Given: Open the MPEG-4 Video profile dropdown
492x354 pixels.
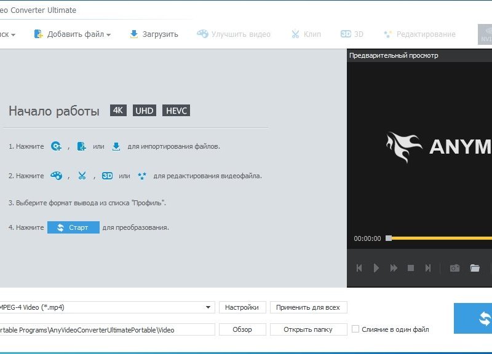Looking at the screenshot, I should pos(208,307).
